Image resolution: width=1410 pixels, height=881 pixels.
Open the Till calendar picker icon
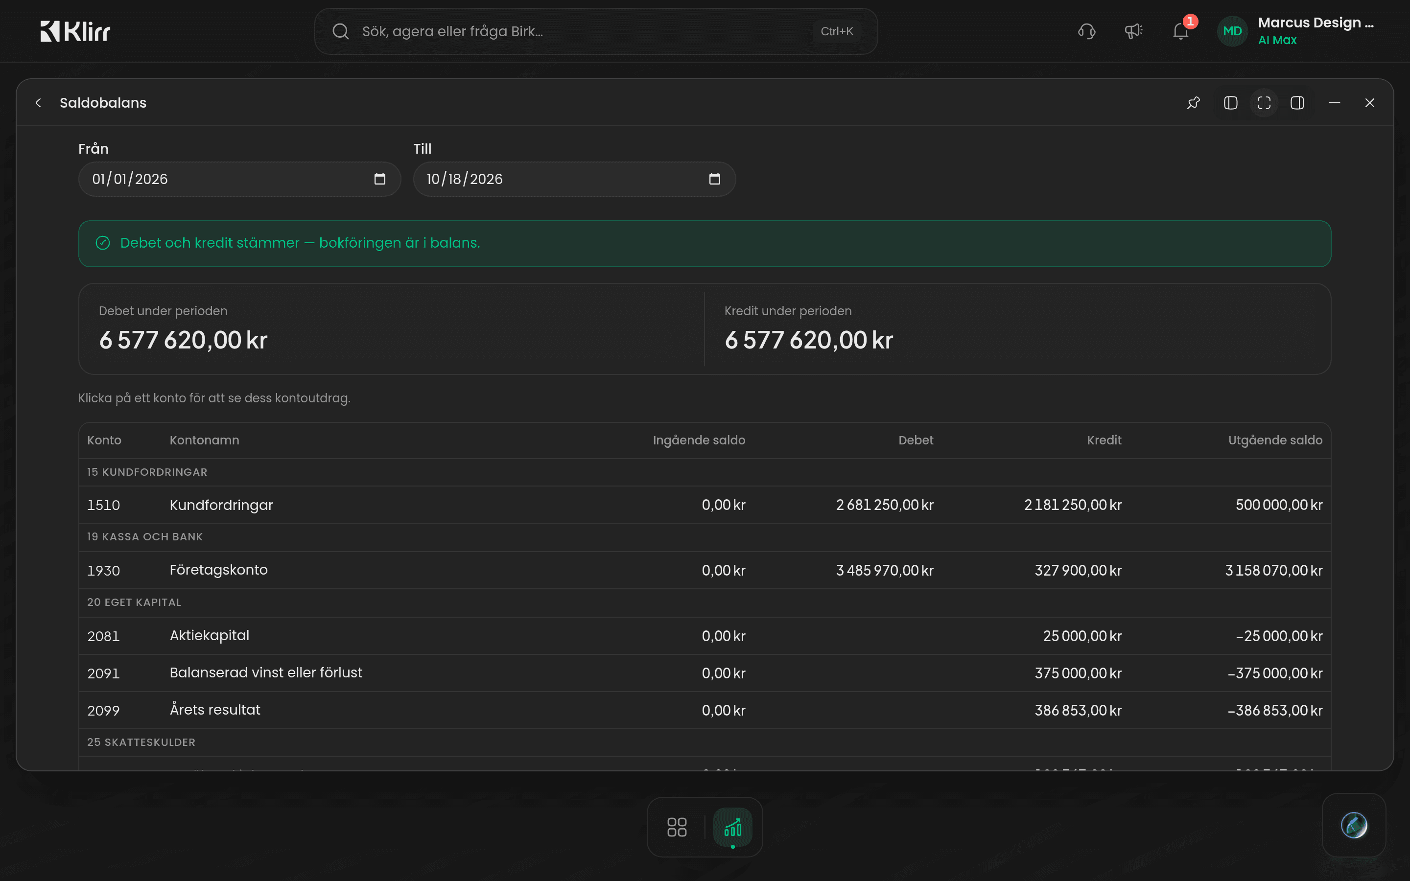click(715, 179)
